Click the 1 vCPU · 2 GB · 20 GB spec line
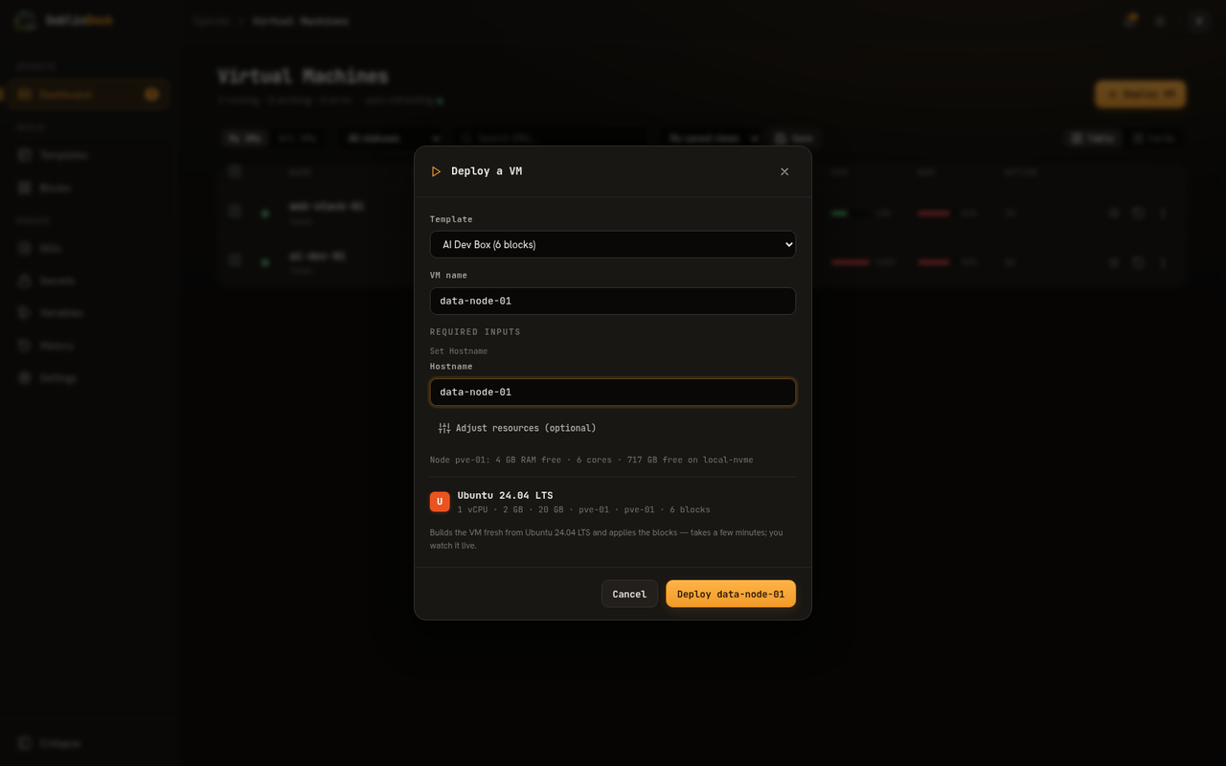The width and height of the screenshot is (1226, 766). click(x=583, y=509)
